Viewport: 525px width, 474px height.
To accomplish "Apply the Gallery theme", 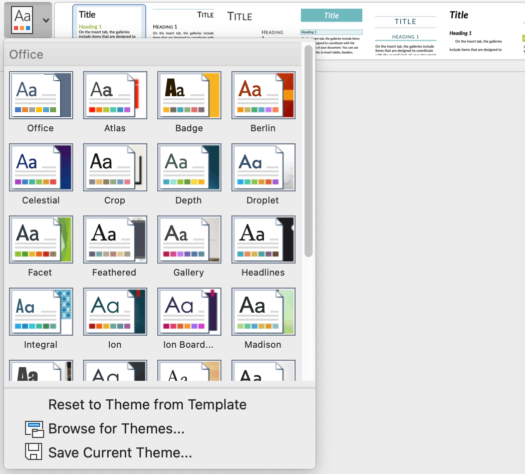I will (x=189, y=240).
